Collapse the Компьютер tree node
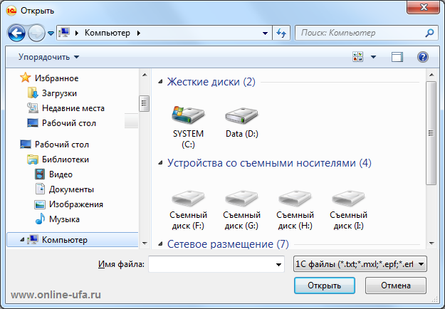 22,240
